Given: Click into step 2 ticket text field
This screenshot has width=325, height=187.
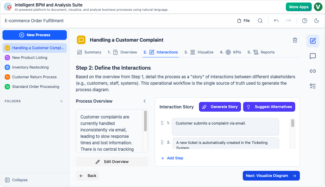Looking at the screenshot, I should [226, 143].
